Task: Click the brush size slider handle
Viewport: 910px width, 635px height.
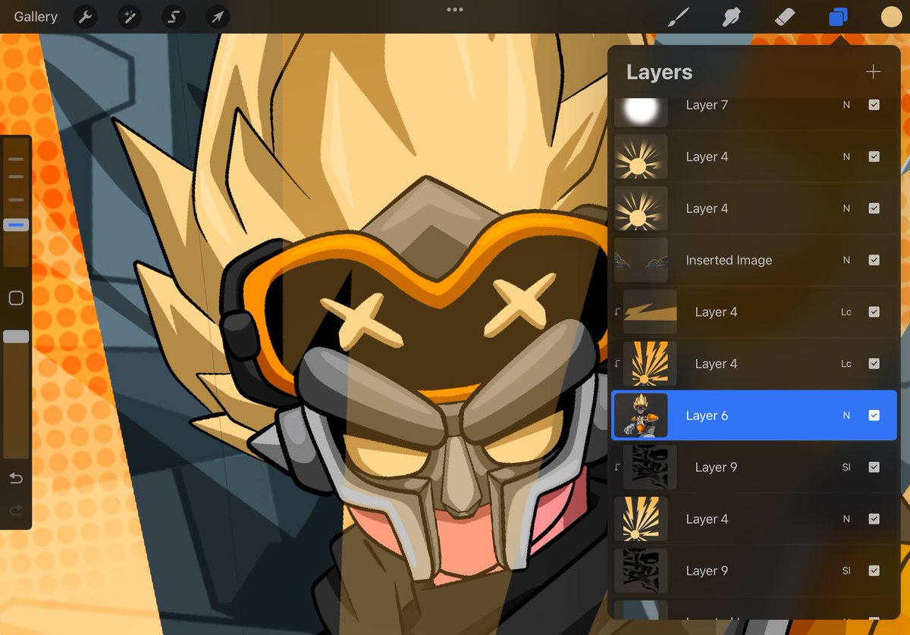Action: [x=16, y=225]
